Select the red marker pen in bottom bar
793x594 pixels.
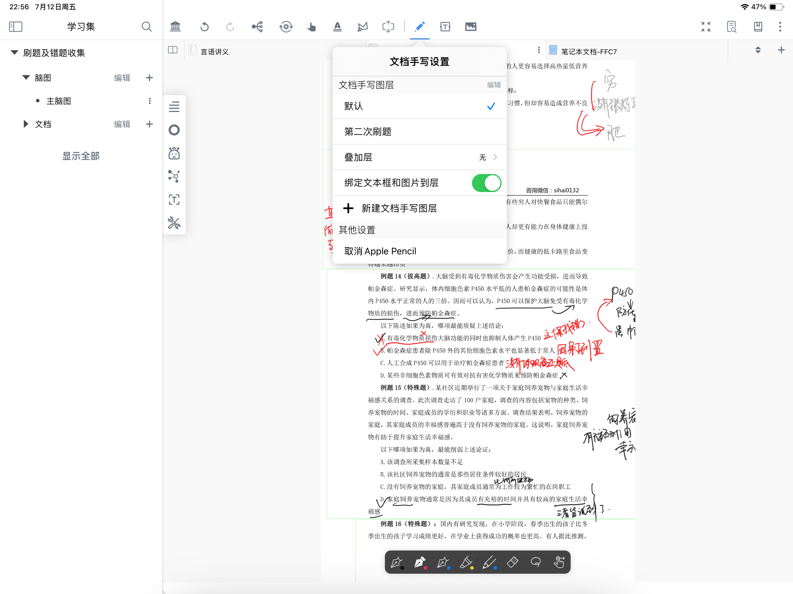point(420,562)
